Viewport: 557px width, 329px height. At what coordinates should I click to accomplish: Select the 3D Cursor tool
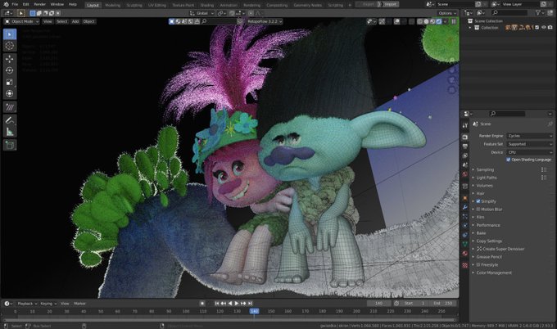coord(10,46)
